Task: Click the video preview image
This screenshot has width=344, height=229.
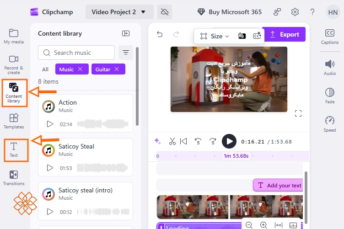Action: (x=229, y=80)
